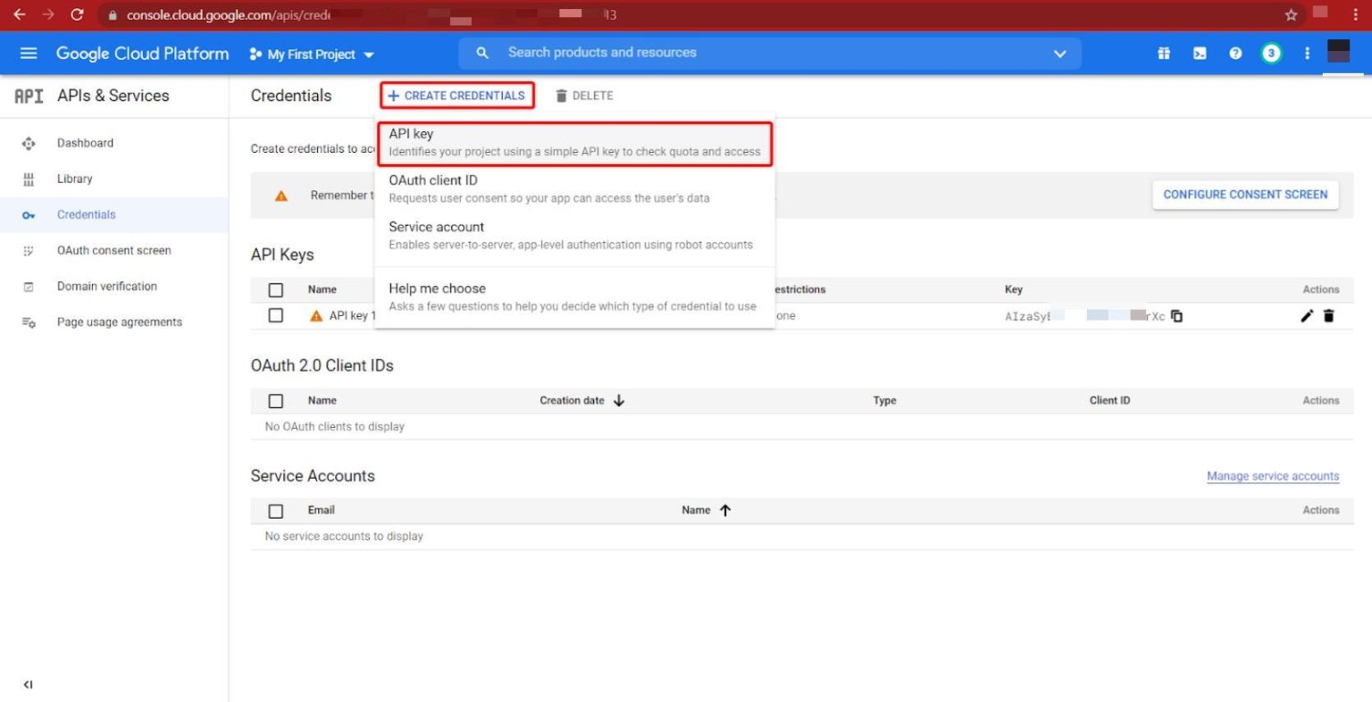Check the checkbox next to API key 1
This screenshot has height=702, width=1372.
tap(275, 315)
